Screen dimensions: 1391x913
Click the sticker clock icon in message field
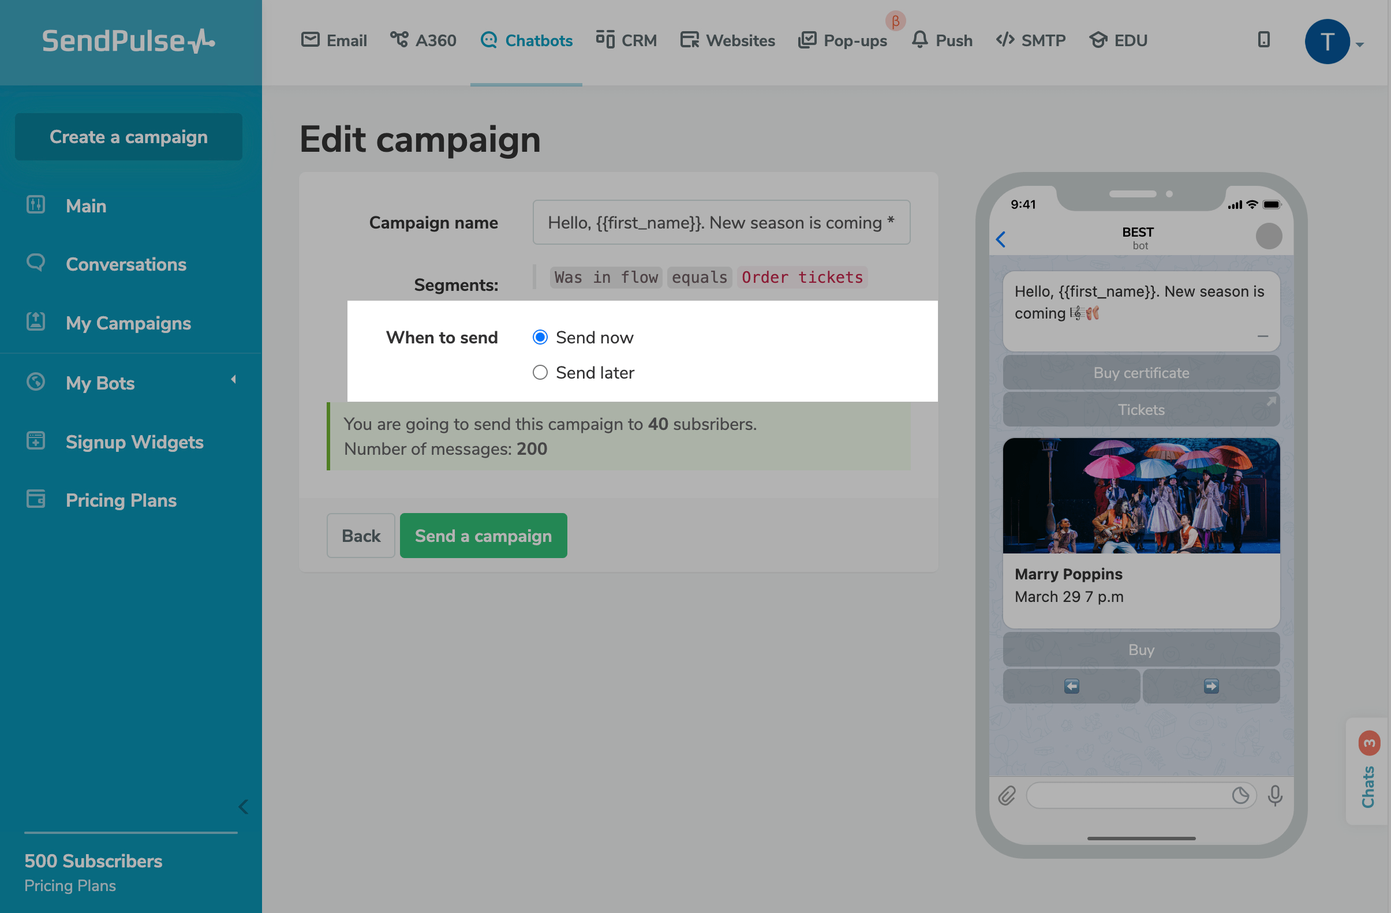click(1240, 795)
